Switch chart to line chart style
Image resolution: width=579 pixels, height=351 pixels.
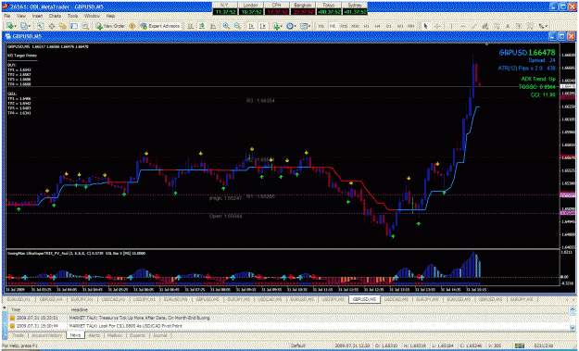(213, 26)
